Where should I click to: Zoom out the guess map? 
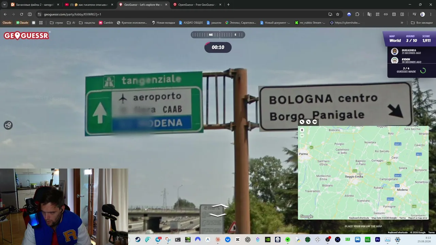tap(302, 135)
